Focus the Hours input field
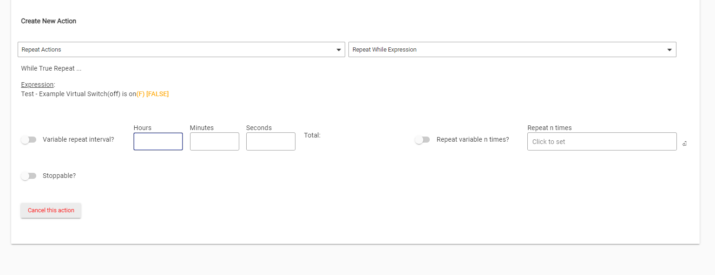715x275 pixels. point(158,142)
